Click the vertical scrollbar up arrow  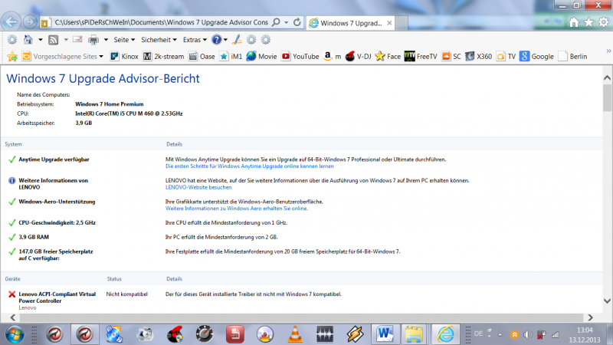(x=607, y=78)
